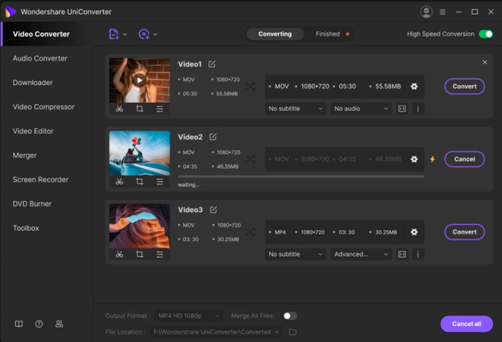Image resolution: width=502 pixels, height=342 pixels.
Task: Open Screen Recorder section
Action: pyautogui.click(x=40, y=179)
